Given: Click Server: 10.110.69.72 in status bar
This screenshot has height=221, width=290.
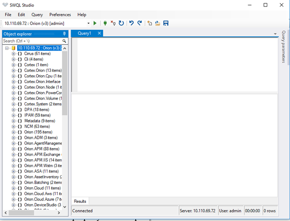Looking at the screenshot, I should point(198,211).
